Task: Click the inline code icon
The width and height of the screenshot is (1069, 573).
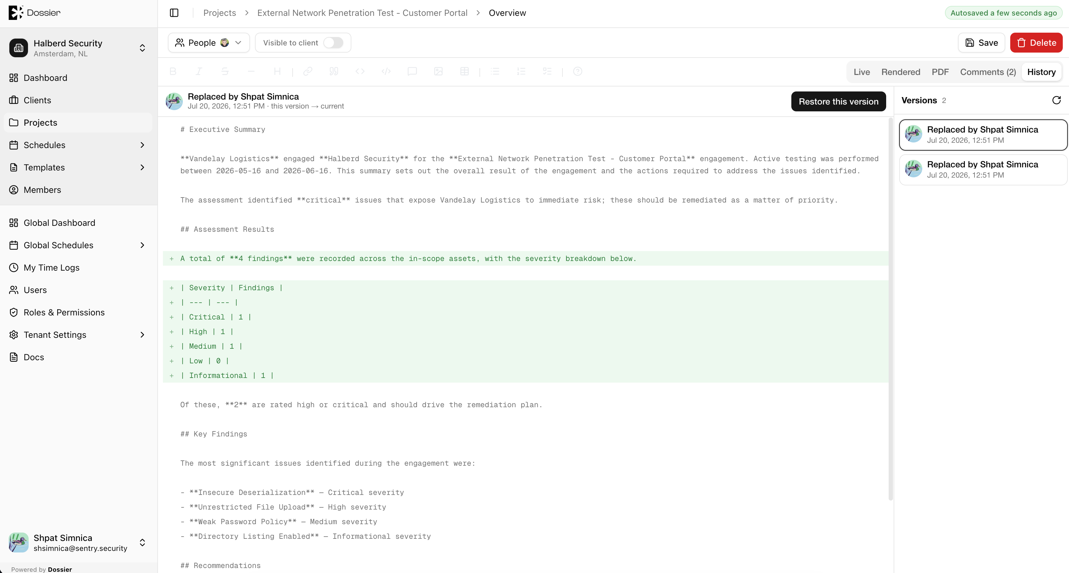Action: [360, 72]
